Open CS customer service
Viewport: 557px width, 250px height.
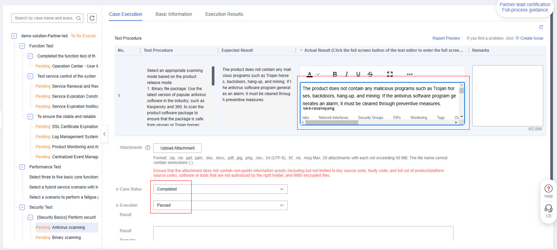click(x=549, y=211)
